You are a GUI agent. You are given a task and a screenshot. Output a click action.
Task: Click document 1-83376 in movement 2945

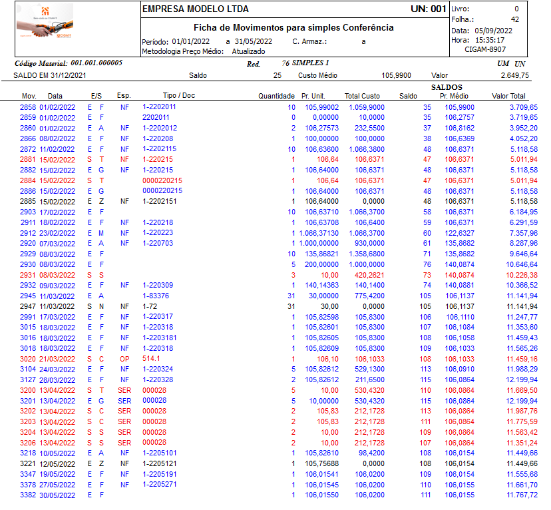[x=155, y=296]
